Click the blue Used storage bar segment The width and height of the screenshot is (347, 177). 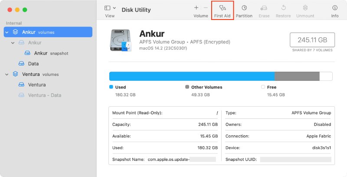191,76
